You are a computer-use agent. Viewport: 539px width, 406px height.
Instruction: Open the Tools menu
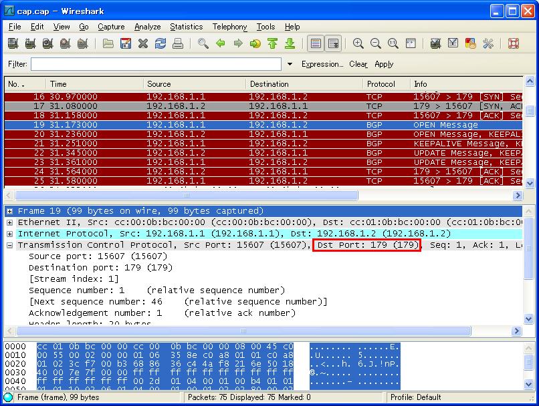click(265, 27)
